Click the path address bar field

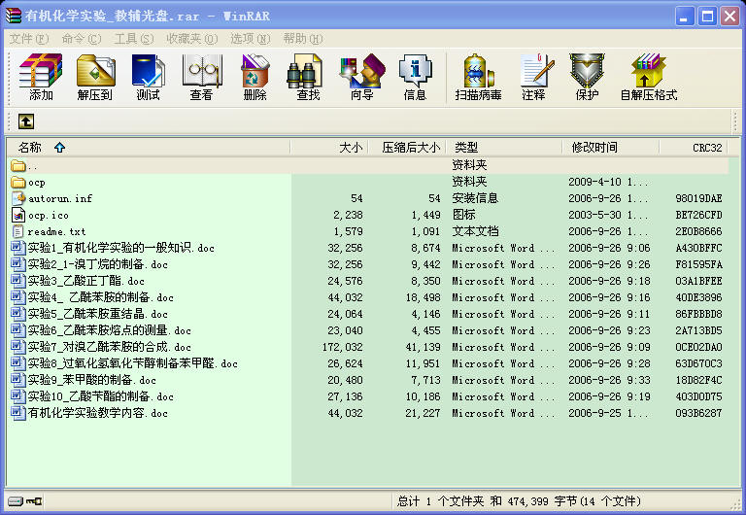(383, 121)
